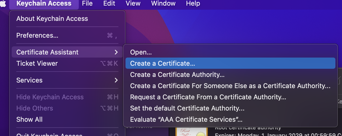Open the File menu
342x136 pixels.
point(87,4)
